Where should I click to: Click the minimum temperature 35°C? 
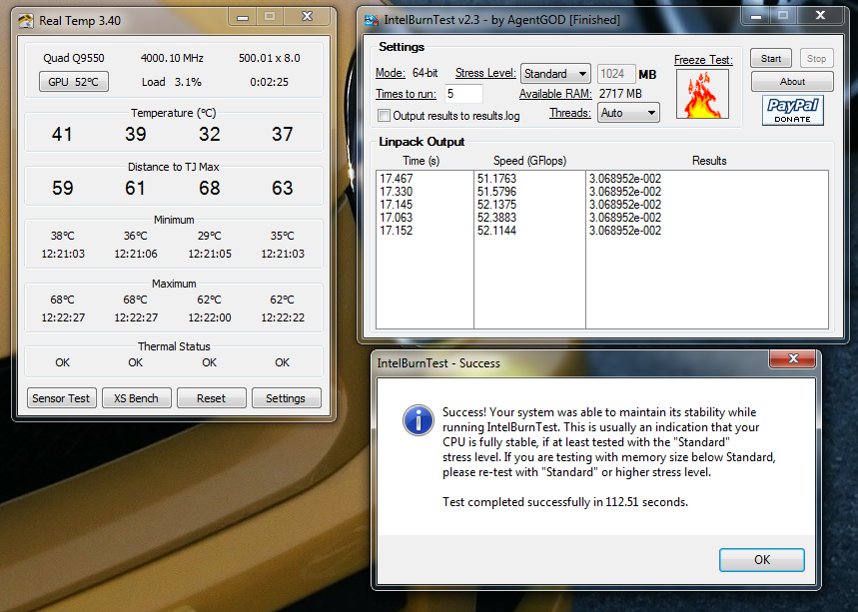283,236
